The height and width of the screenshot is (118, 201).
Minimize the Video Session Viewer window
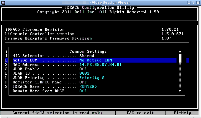click(189, 3)
